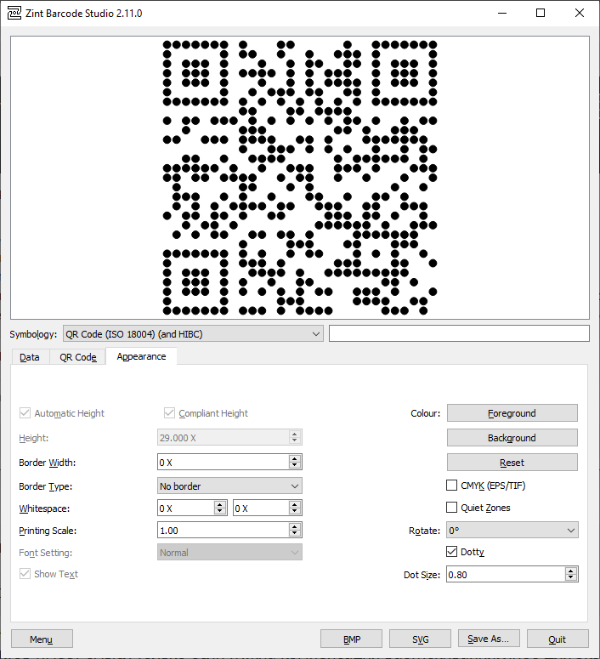Open the Font Setting dropdown

point(229,552)
